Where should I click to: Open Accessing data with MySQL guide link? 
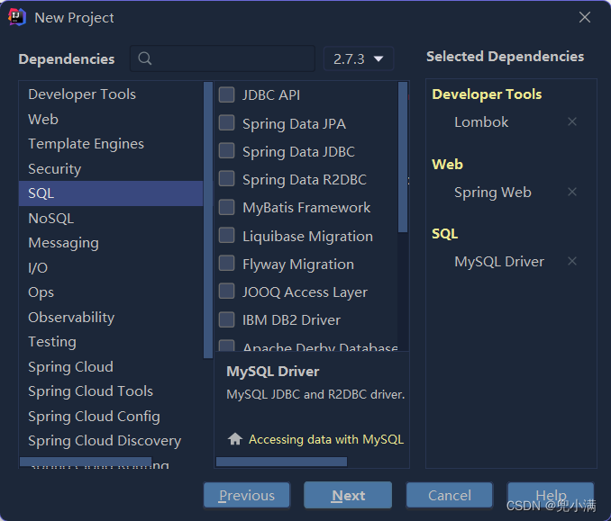(326, 439)
